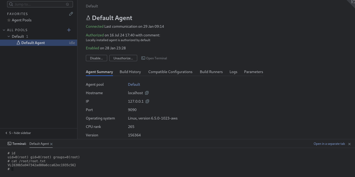The height and width of the screenshot is (177, 355).
Task: Hide the sidebar using the chevron arrow
Action: click(x=6, y=133)
